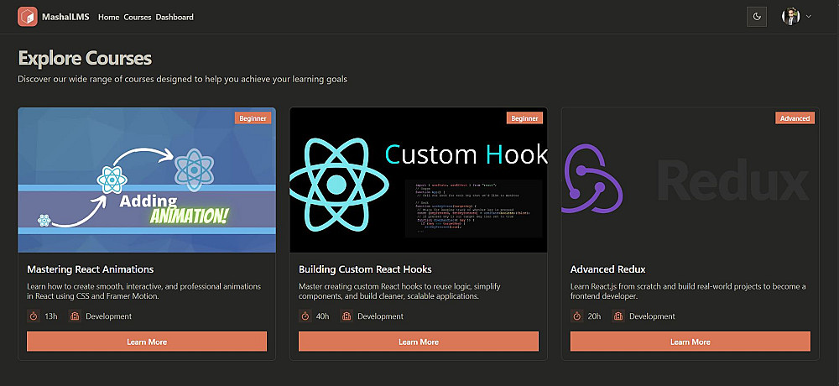Click the timer icon beside 20h
Image resolution: width=839 pixels, height=386 pixels.
(x=577, y=316)
